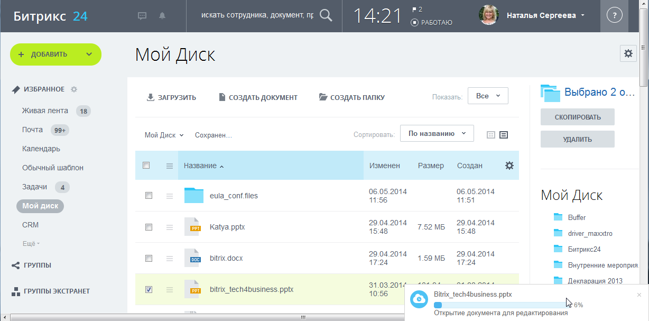
Task: Switch to the tile grid view icon
Action: point(490,135)
